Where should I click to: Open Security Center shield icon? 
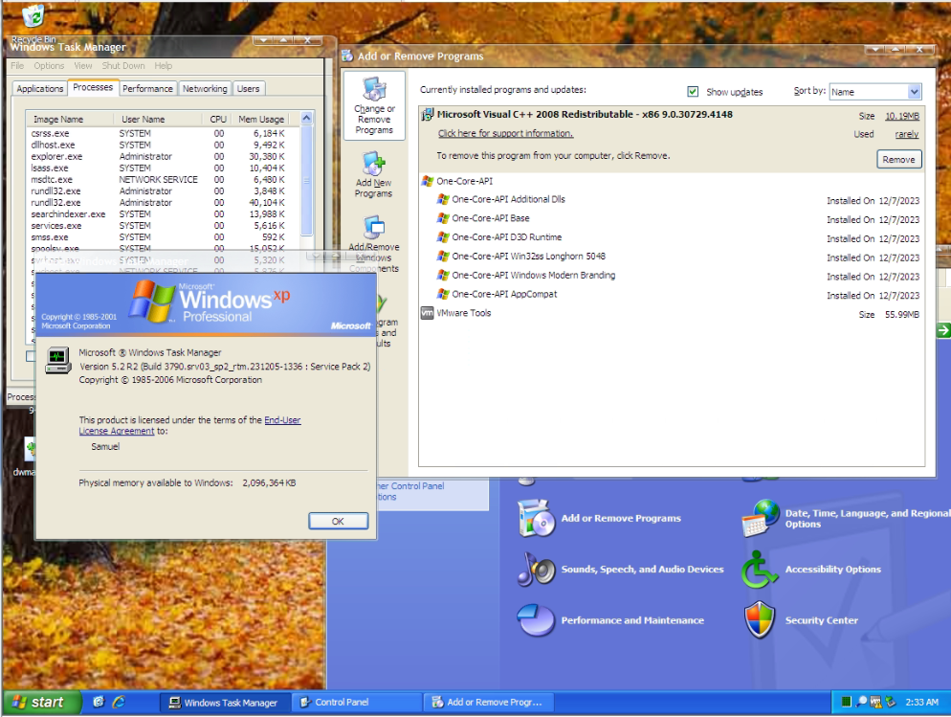(x=760, y=620)
